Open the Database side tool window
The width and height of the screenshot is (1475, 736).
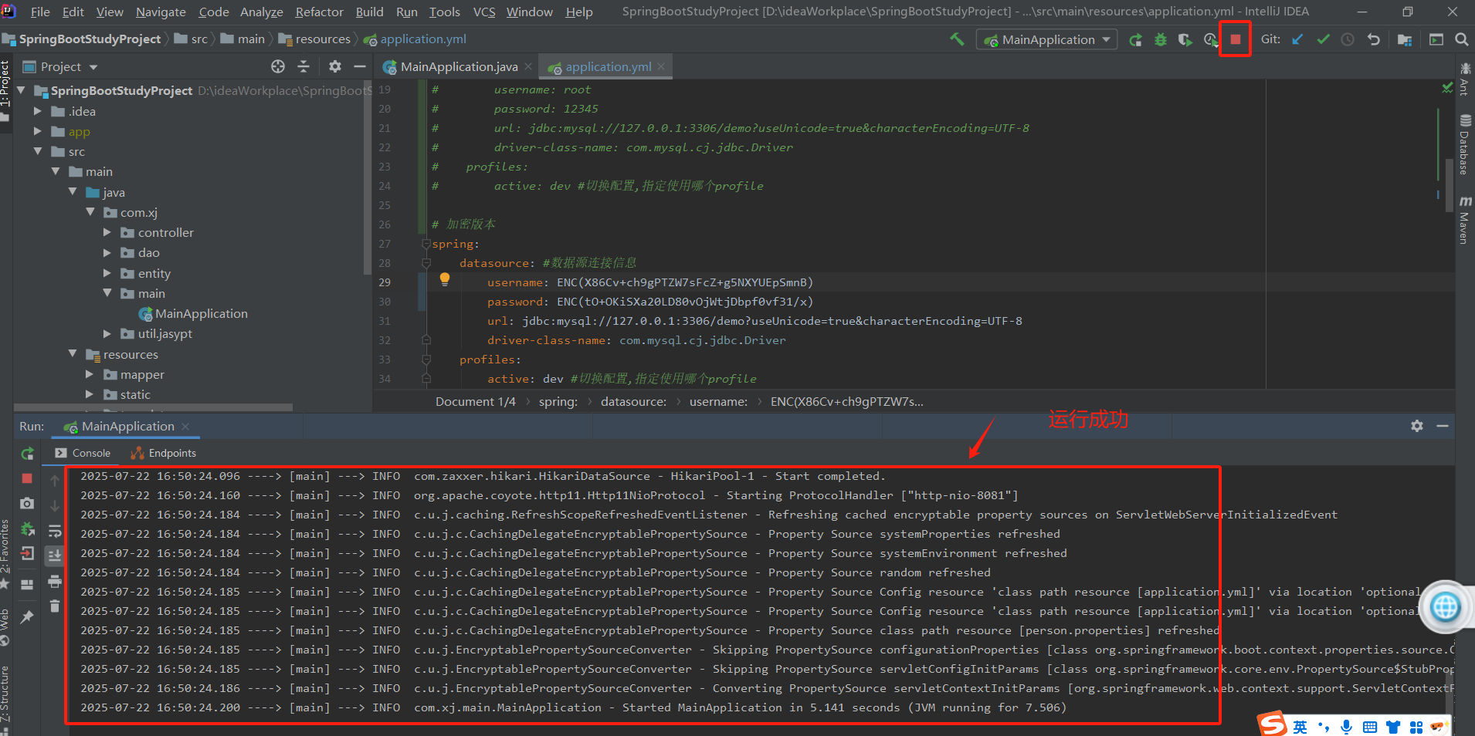(x=1465, y=143)
